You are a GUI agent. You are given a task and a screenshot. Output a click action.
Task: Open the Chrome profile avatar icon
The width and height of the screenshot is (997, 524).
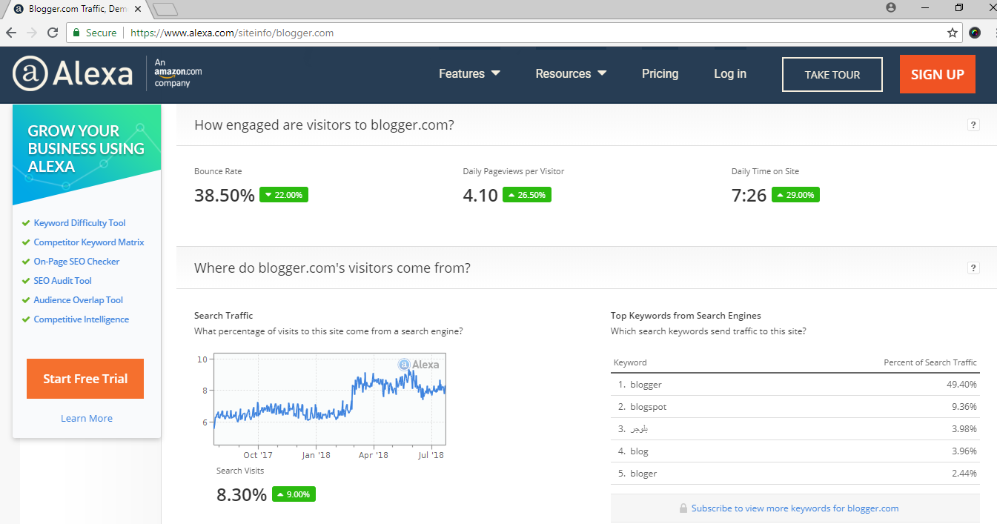point(891,7)
